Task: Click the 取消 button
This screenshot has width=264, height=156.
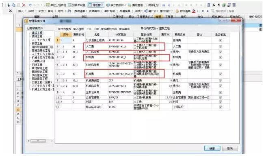Action: click(x=230, y=148)
